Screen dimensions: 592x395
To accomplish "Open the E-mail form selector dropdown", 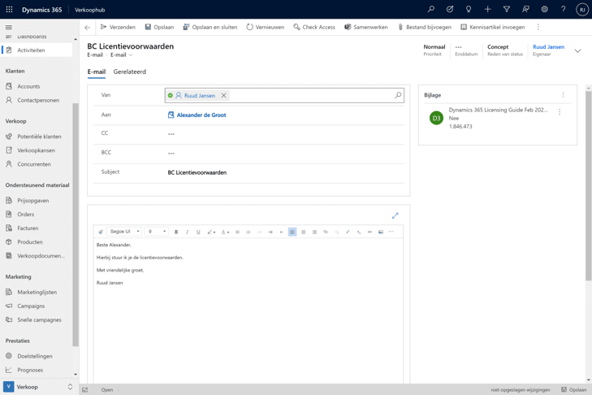I will coord(122,55).
